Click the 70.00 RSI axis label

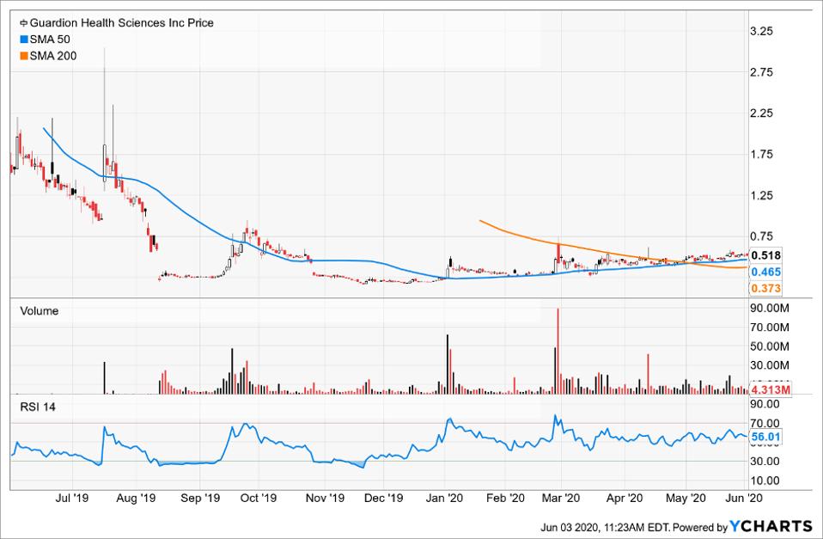pos(765,423)
